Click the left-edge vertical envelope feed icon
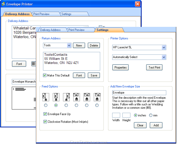177x144 pixels. (x=46, y=97)
